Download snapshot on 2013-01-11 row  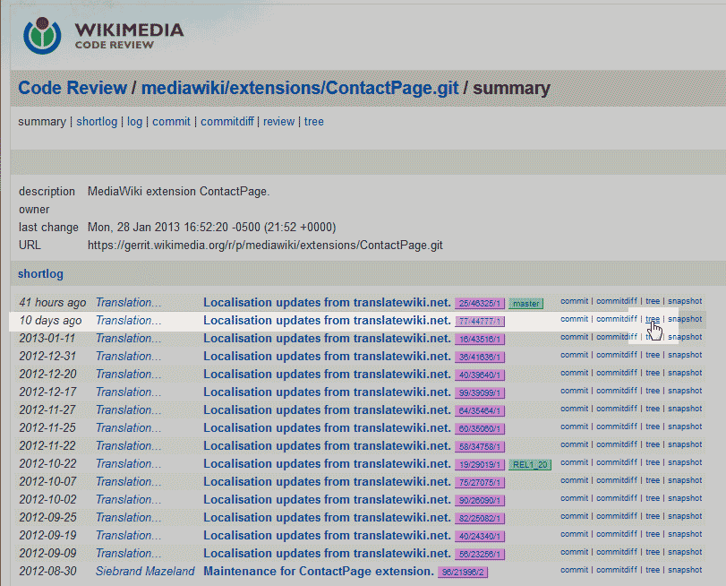point(685,337)
